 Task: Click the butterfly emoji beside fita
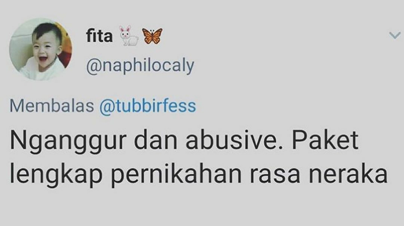click(152, 36)
